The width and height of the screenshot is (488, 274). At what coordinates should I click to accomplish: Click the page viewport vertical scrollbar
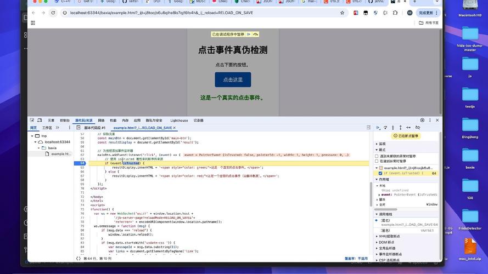click(x=440, y=71)
